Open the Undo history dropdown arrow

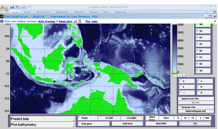[x=20, y=7]
